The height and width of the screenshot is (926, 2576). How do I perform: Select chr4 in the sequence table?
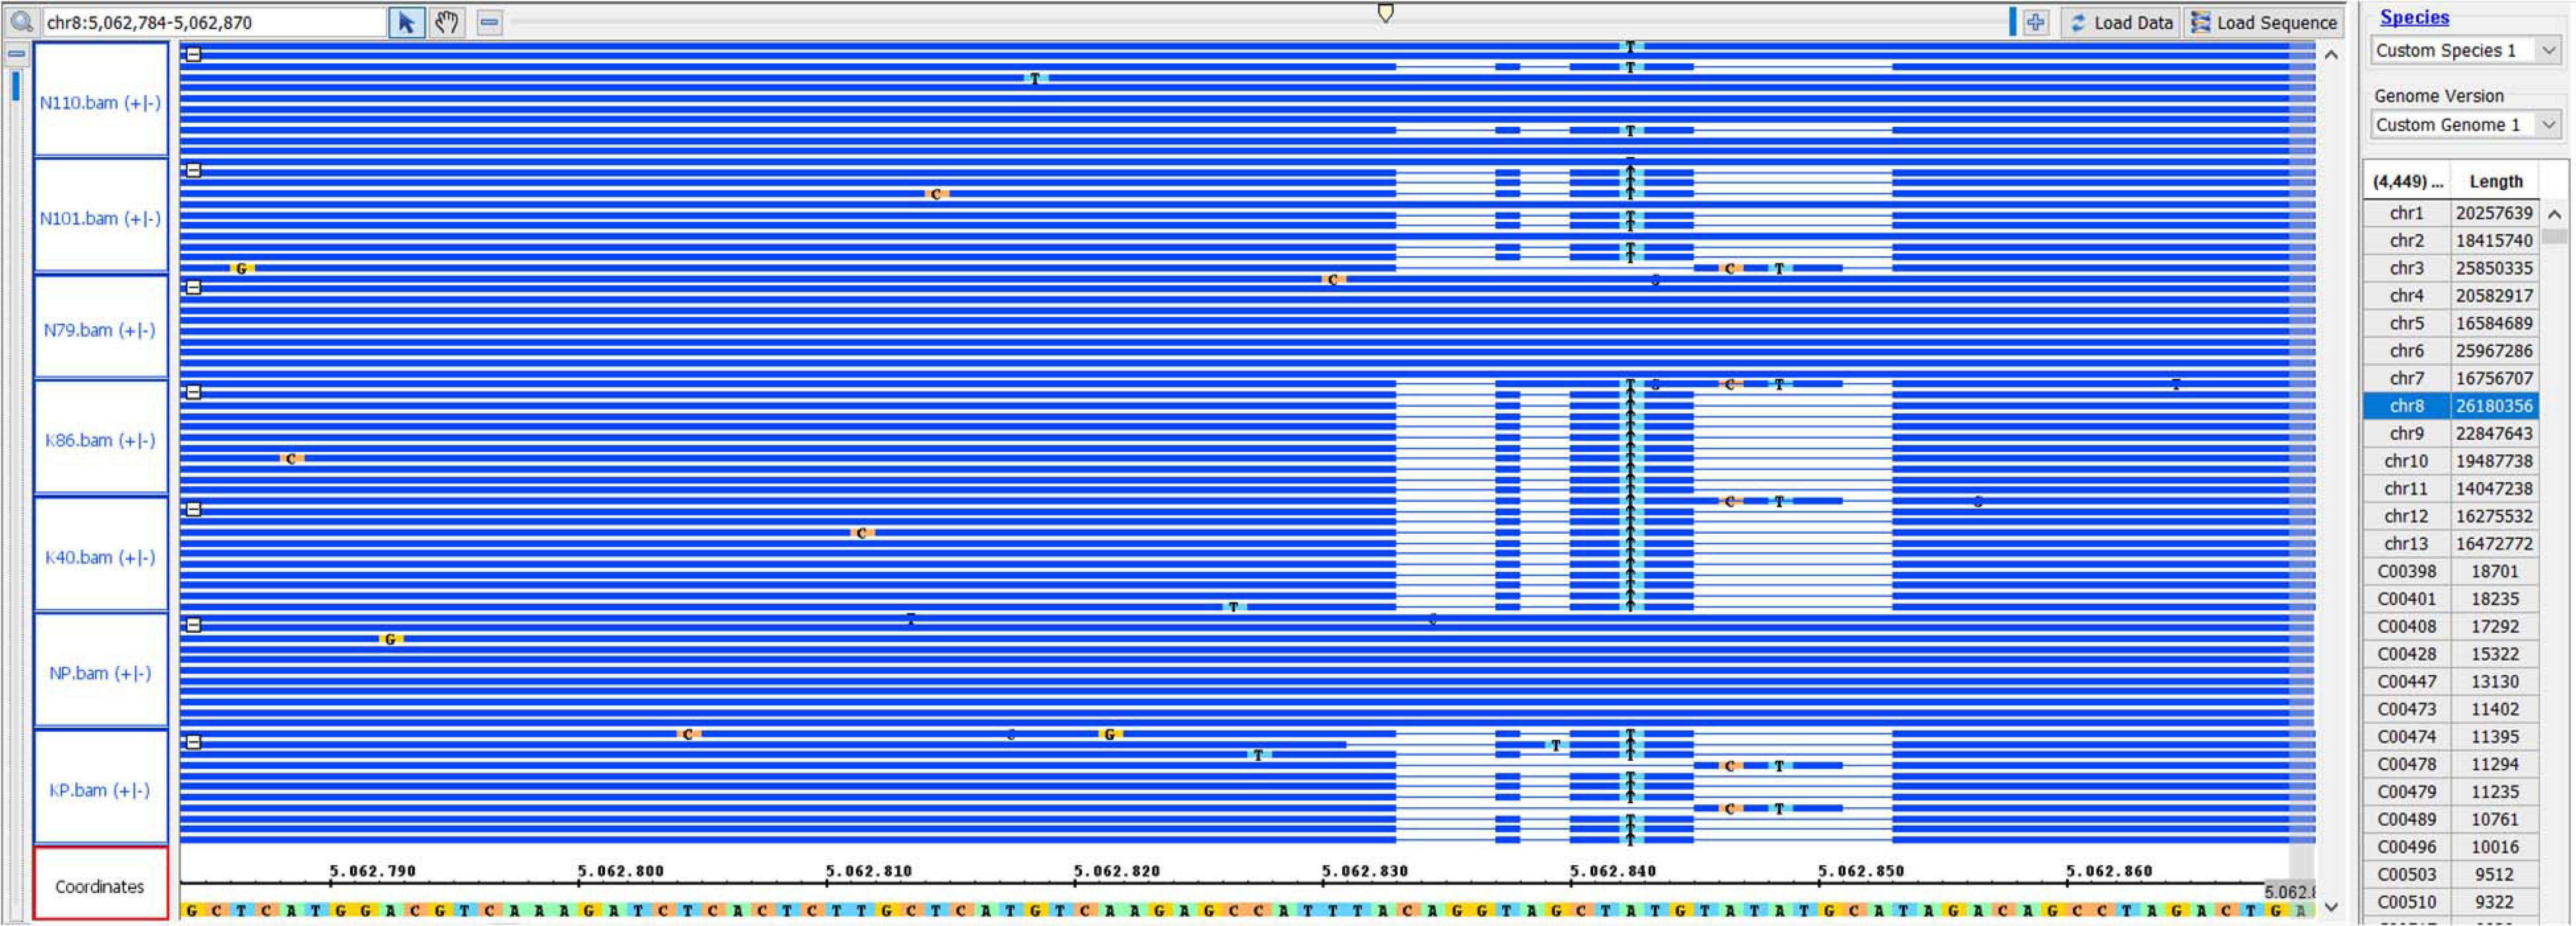[2406, 296]
